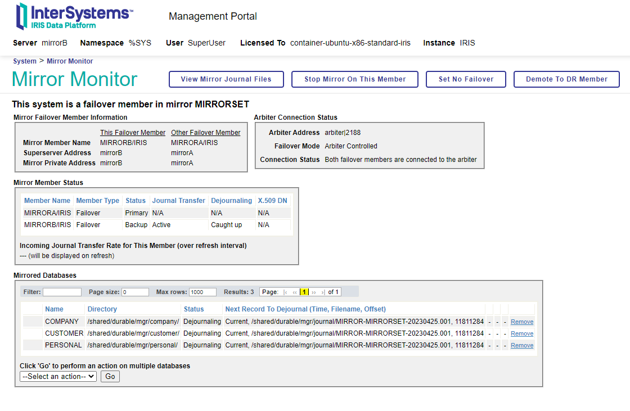Go to previous page in pagination
Image resolution: width=630 pixels, height=411 pixels.
pyautogui.click(x=295, y=292)
